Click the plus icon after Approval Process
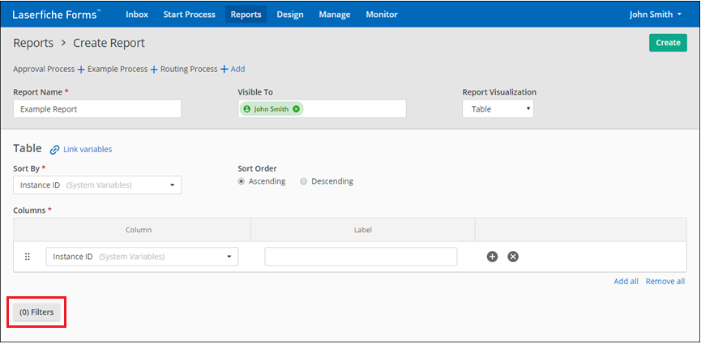701x344 pixels. coord(81,70)
